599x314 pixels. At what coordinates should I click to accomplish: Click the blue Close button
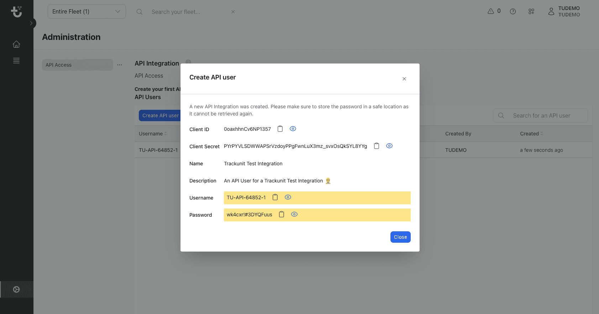(400, 237)
